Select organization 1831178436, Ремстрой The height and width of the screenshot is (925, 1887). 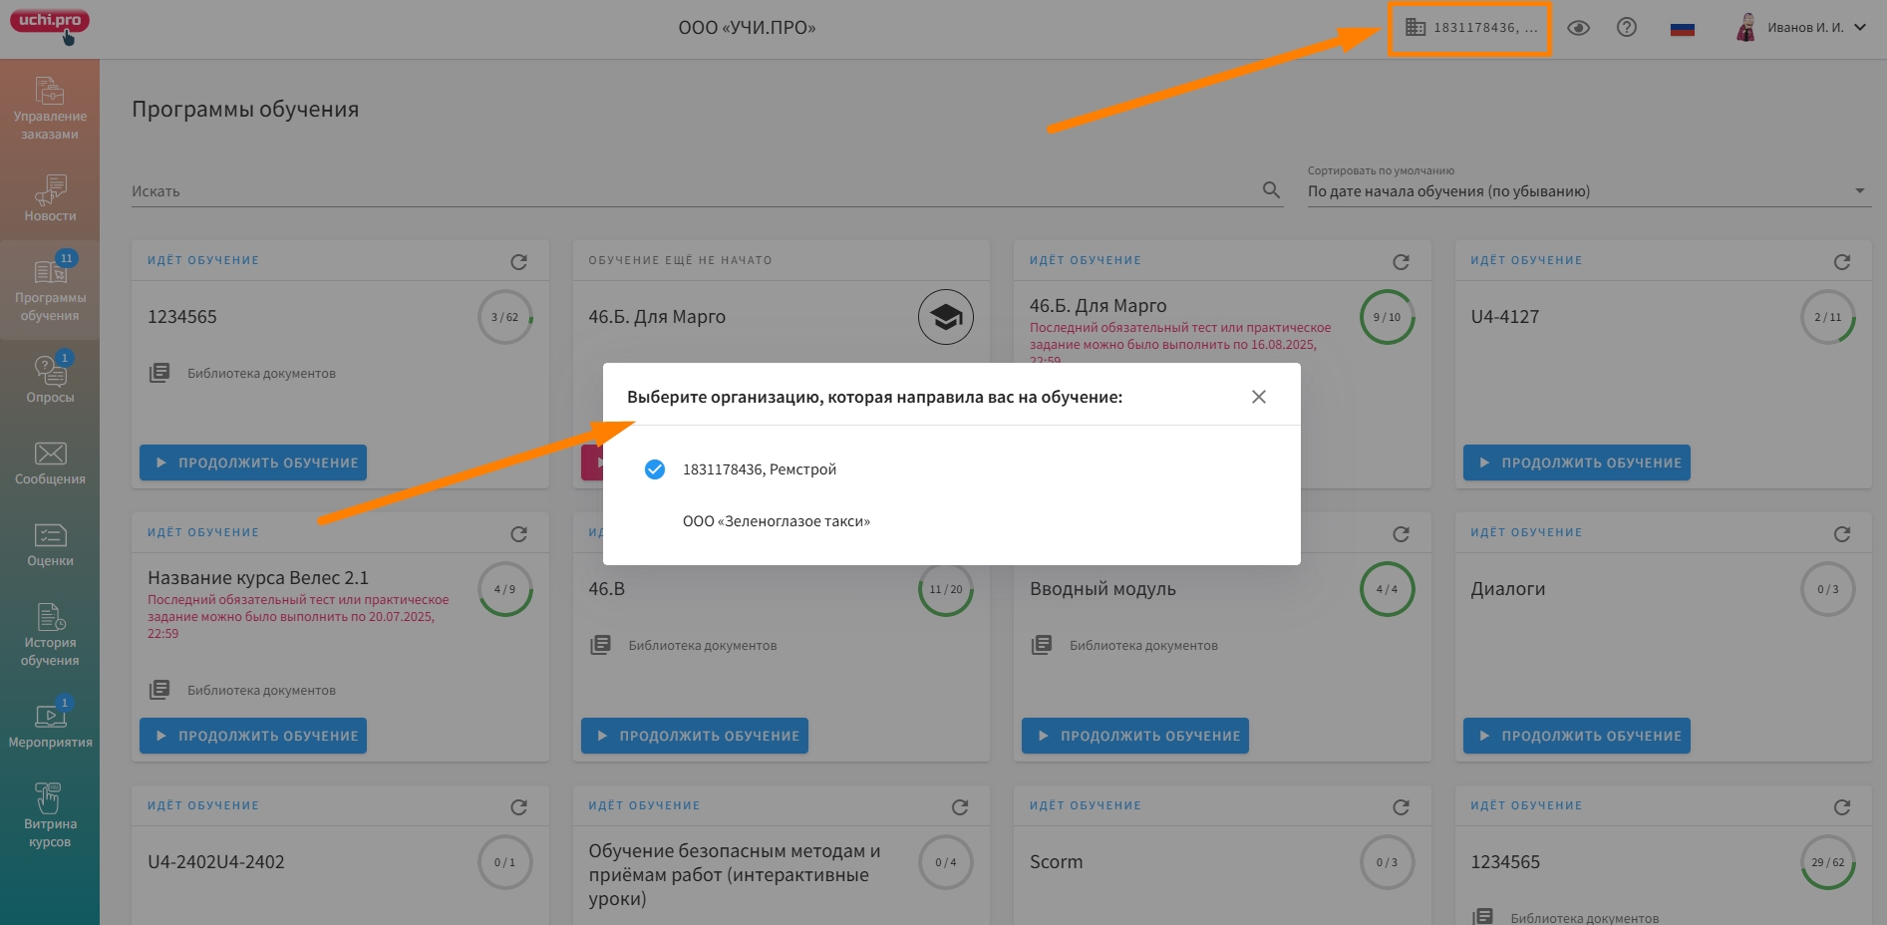point(758,469)
